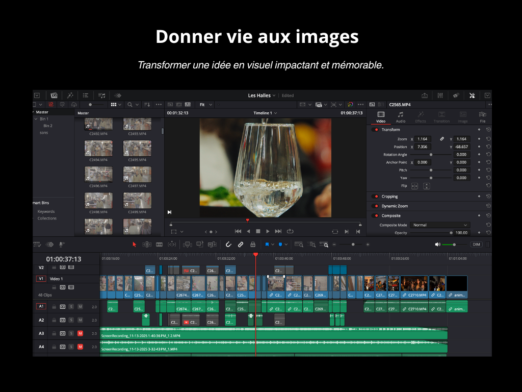Viewport: 522px width, 392px height.
Task: Select the Trim Edit Mode tool
Action: coord(147,244)
